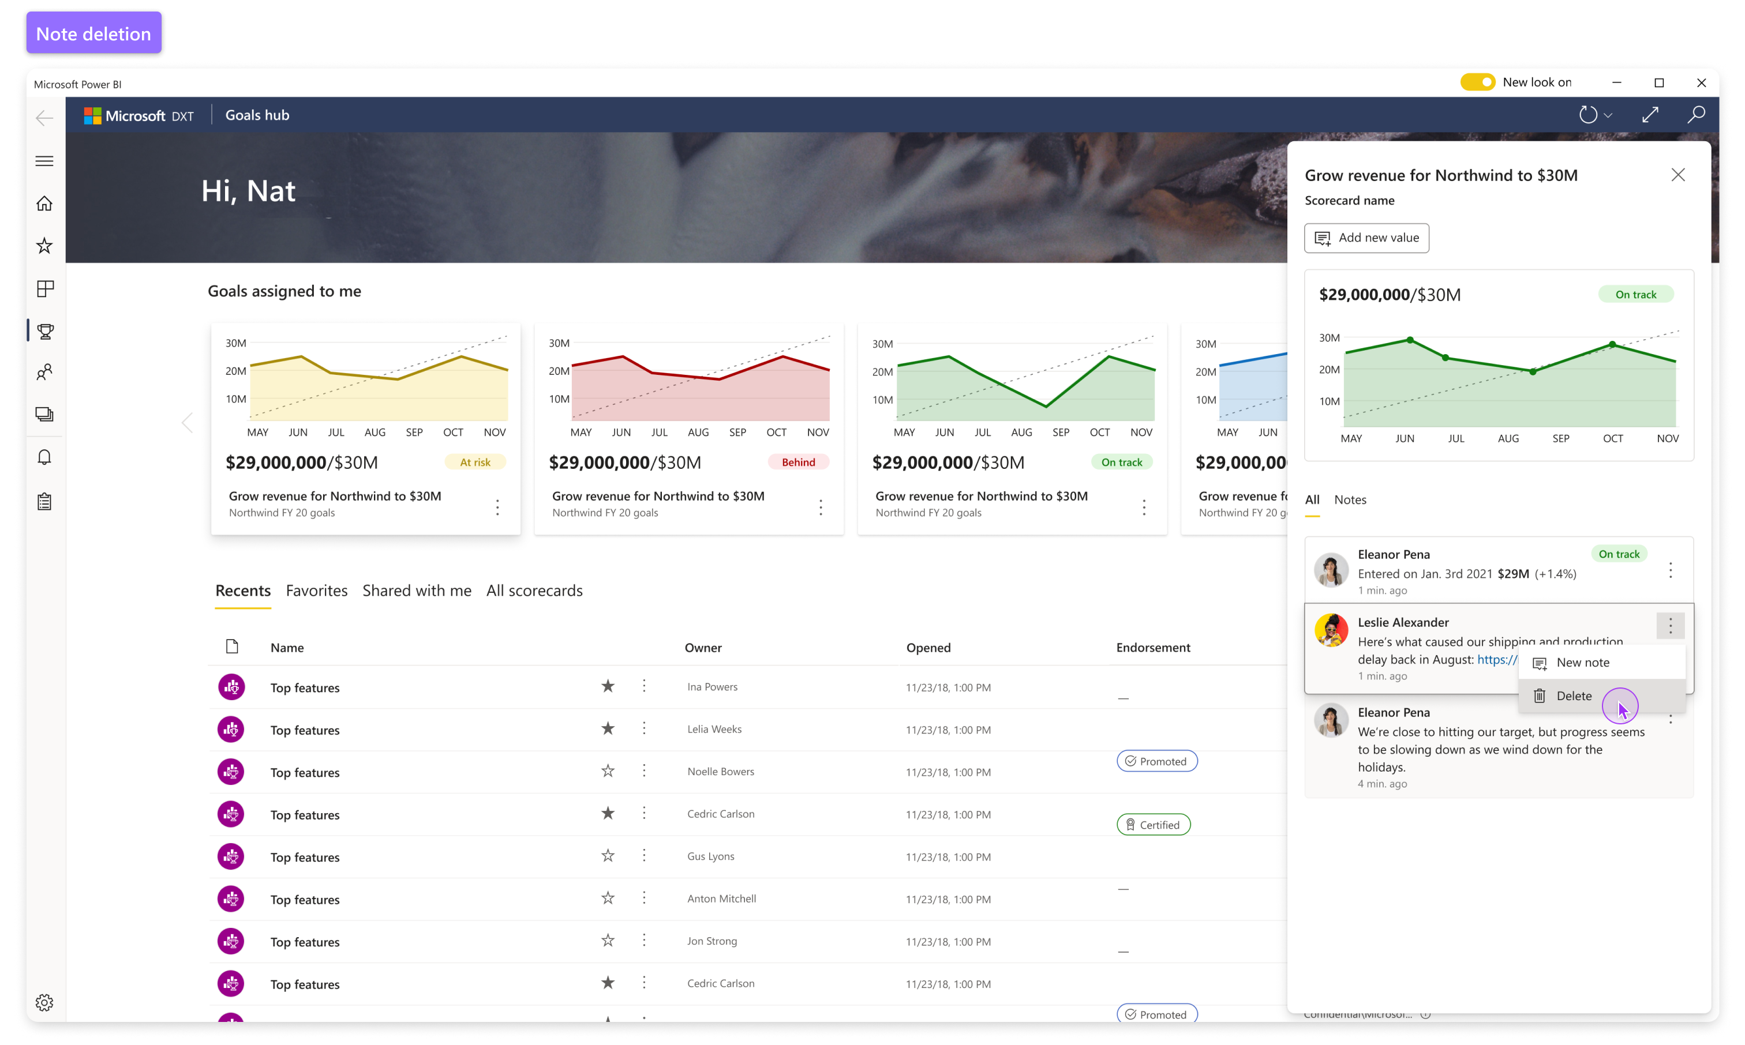Open the hamburger navigation menu
The width and height of the screenshot is (1745, 1045).
[44, 160]
